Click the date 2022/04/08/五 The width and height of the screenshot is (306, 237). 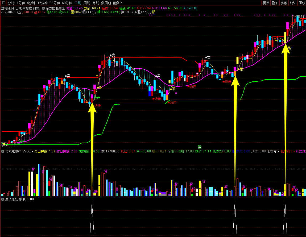tap(11, 12)
